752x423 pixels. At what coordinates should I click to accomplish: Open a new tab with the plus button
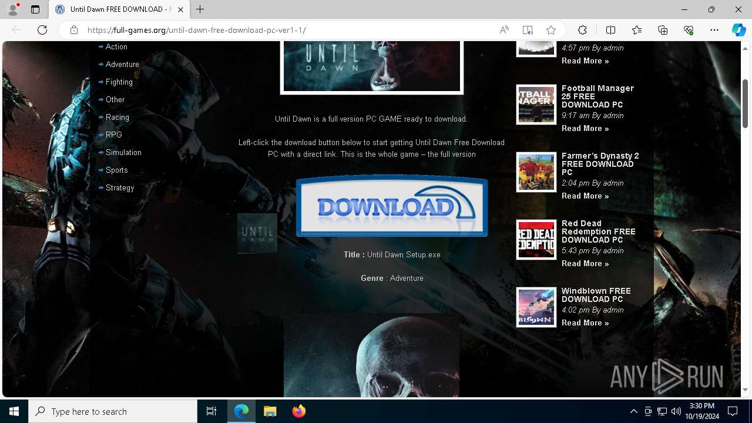(x=200, y=9)
